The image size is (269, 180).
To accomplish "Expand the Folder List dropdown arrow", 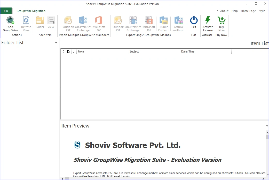I will (56, 43).
